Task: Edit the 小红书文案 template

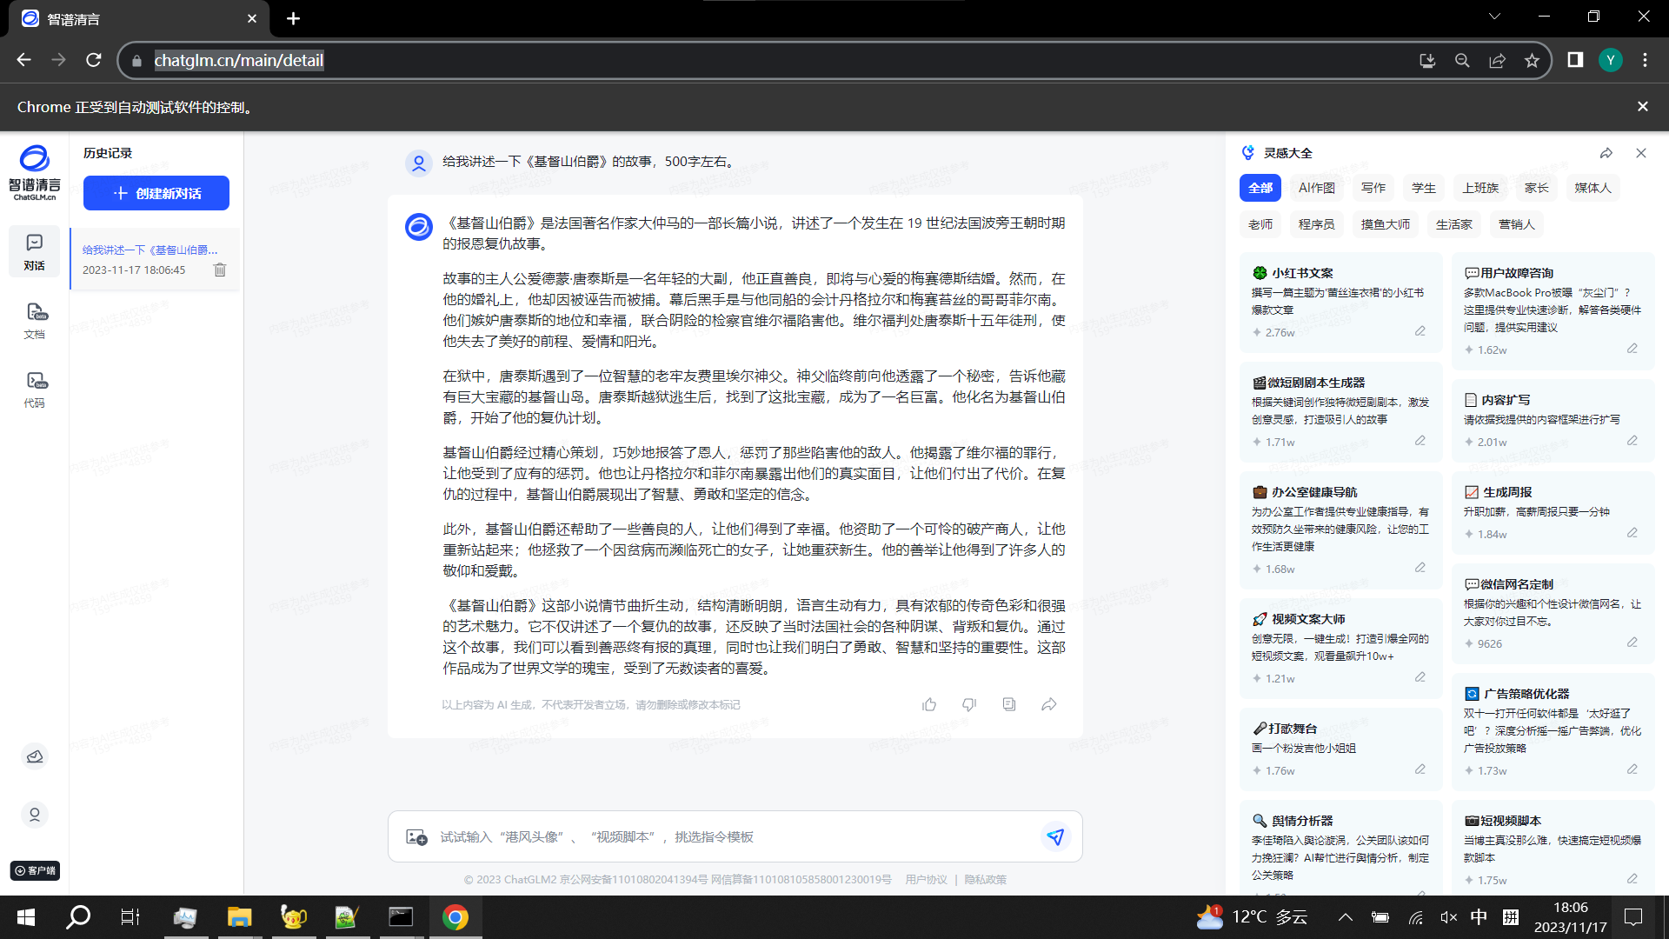Action: pyautogui.click(x=1420, y=331)
